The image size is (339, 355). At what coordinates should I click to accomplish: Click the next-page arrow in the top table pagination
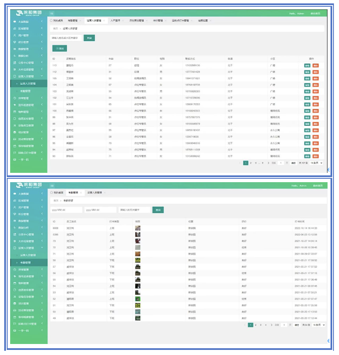(268, 163)
